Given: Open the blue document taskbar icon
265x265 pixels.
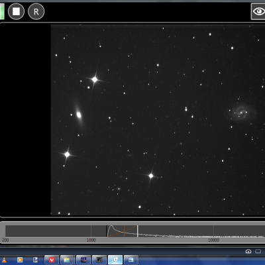Looking at the screenshot, I should 35,260.
